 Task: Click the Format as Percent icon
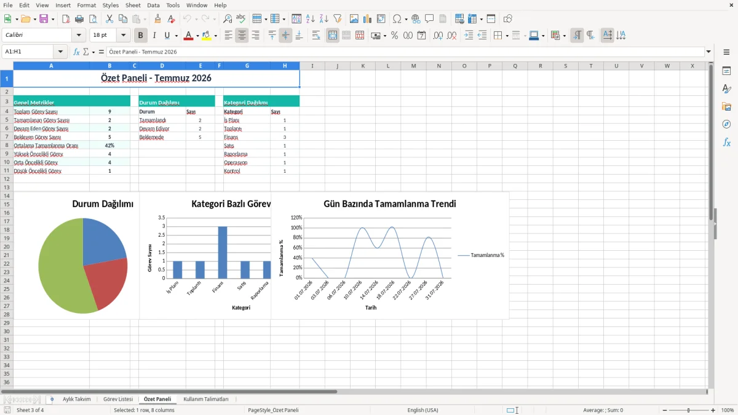point(395,36)
